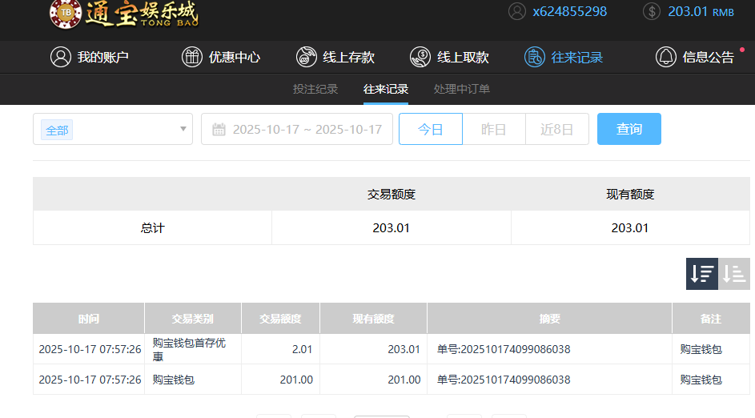The height and width of the screenshot is (418, 755).
Task: Click the 线上存款 deposit icon
Action: point(307,57)
